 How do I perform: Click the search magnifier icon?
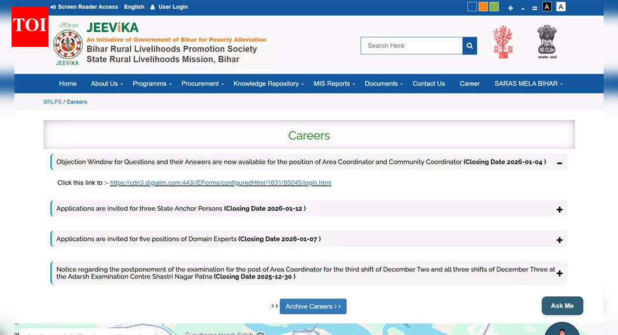click(x=469, y=46)
